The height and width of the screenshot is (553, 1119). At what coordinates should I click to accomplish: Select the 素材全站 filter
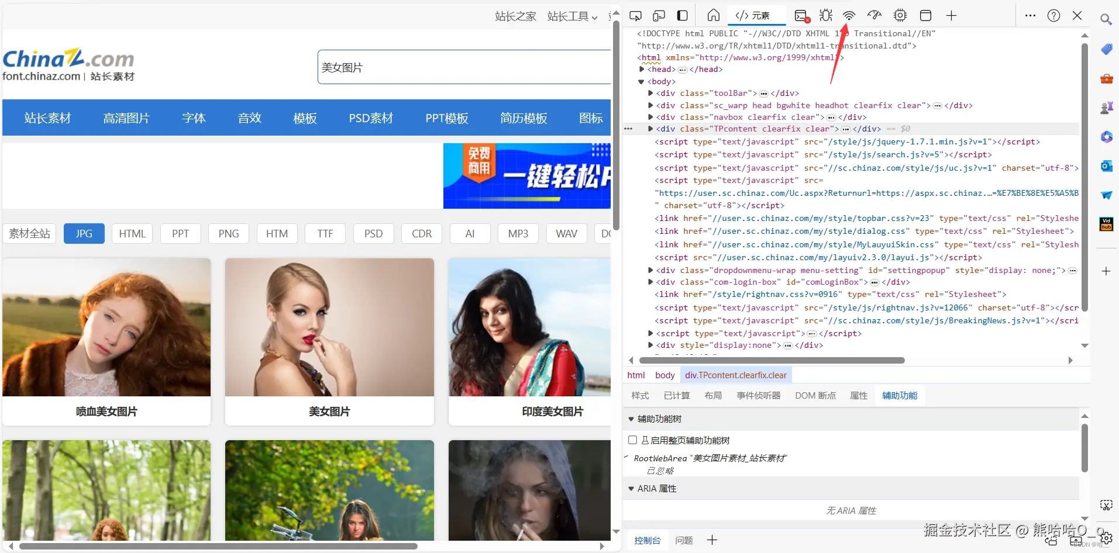[x=30, y=233]
